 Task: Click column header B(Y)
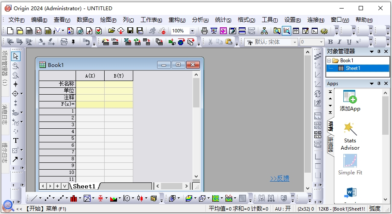pyautogui.click(x=119, y=75)
